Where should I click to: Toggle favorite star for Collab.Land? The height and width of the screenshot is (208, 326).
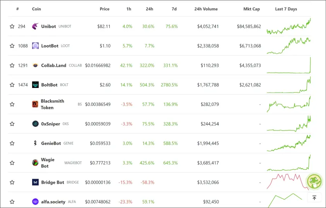(x=12, y=65)
